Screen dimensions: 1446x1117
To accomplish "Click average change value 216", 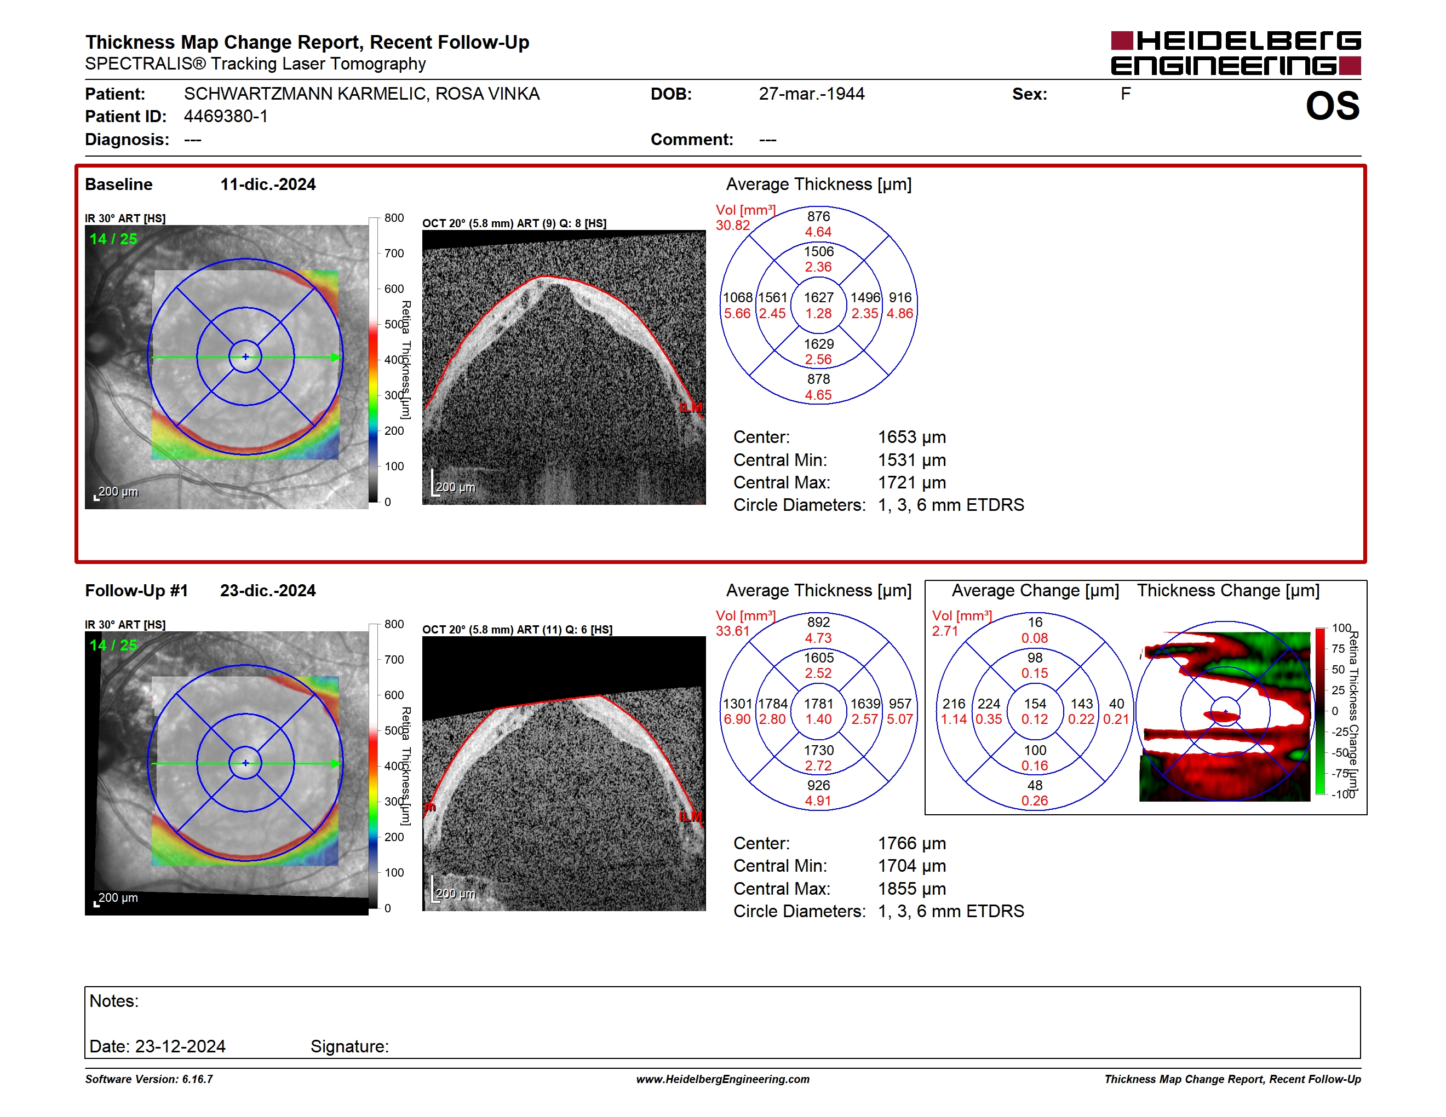I will (x=954, y=704).
